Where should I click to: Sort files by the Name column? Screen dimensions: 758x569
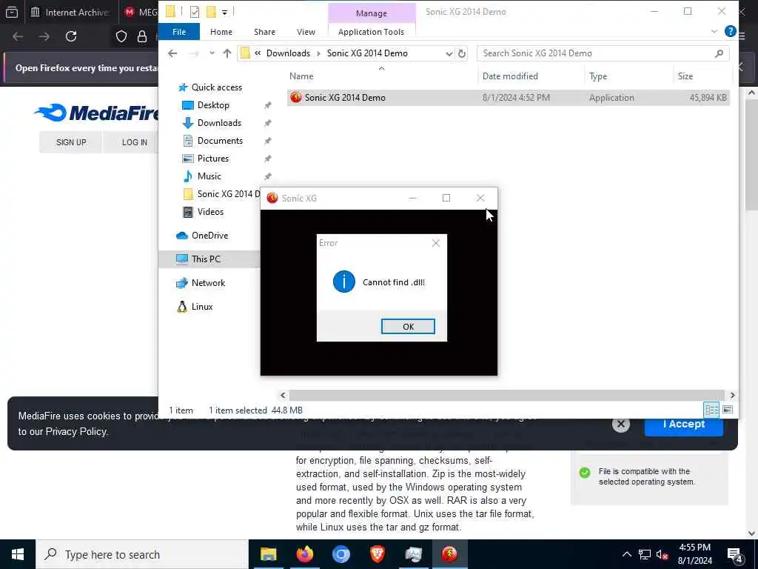point(301,76)
